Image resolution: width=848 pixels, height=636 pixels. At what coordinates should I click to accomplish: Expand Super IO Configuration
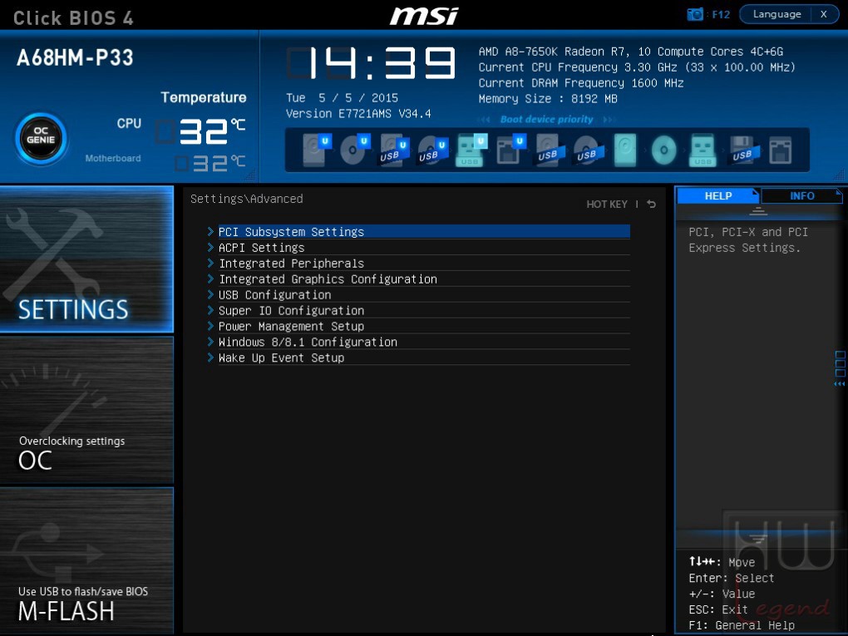[x=424, y=310]
